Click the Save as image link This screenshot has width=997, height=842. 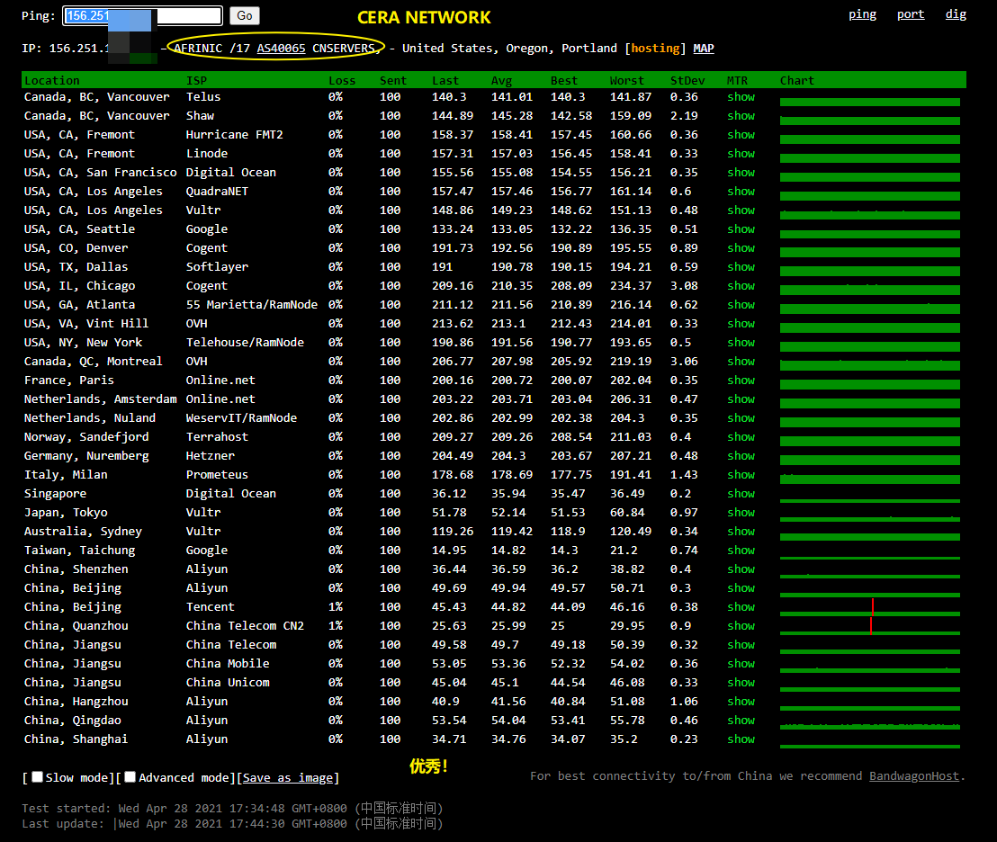[x=288, y=778]
